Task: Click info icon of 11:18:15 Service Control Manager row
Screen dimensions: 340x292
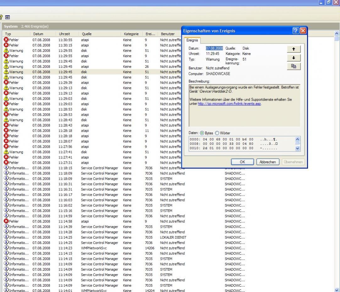Action: (x=6, y=168)
